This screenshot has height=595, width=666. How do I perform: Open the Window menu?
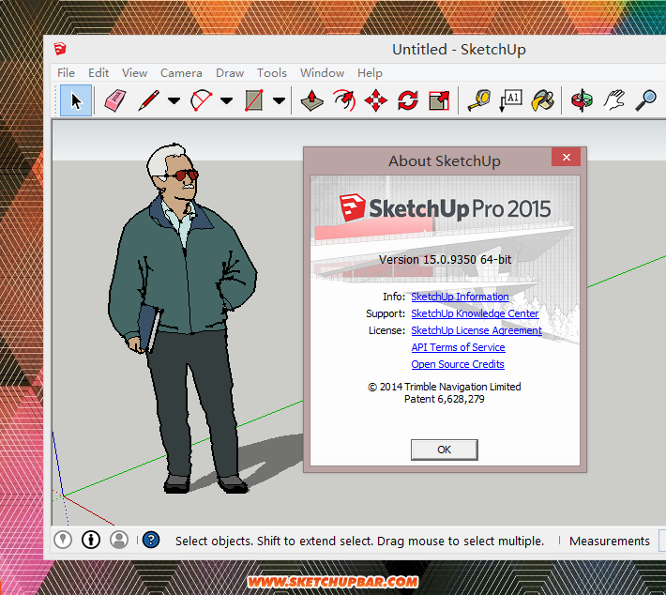[x=323, y=73]
